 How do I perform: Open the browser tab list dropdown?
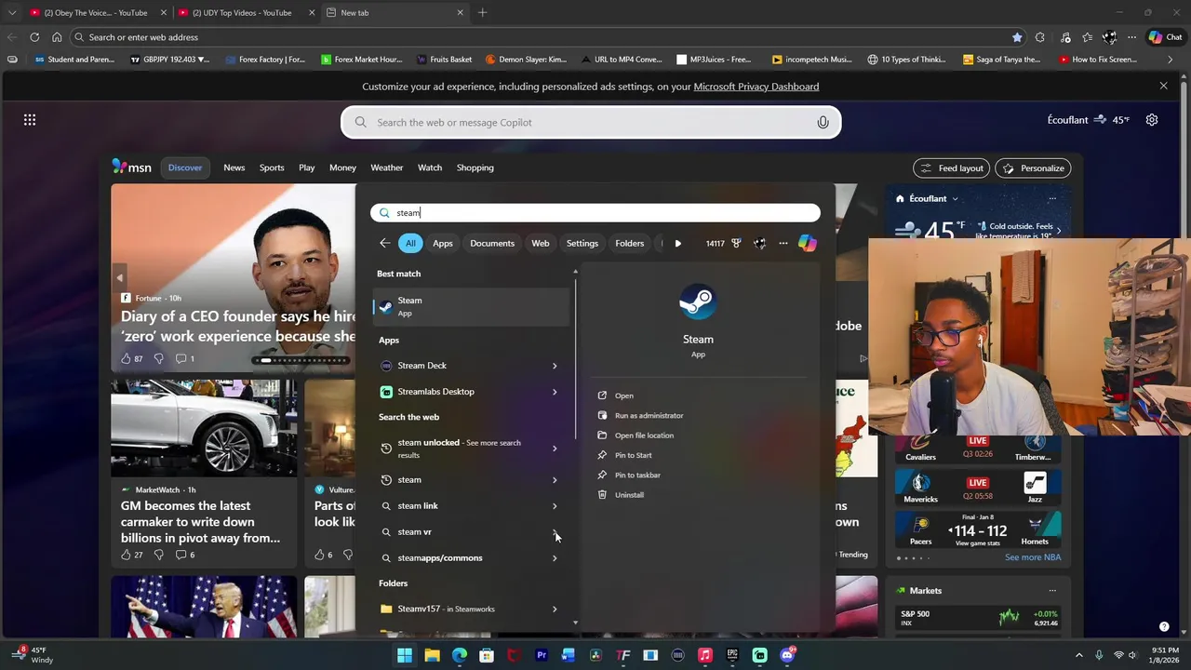(11, 13)
